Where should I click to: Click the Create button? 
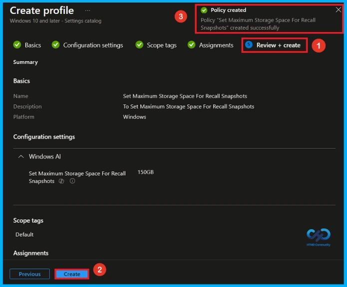coord(72,274)
